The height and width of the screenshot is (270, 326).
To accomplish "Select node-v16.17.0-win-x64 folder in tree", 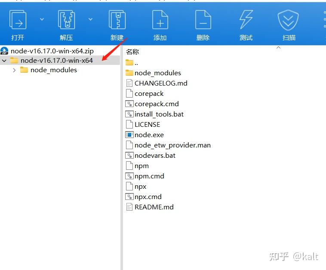I will [56, 61].
